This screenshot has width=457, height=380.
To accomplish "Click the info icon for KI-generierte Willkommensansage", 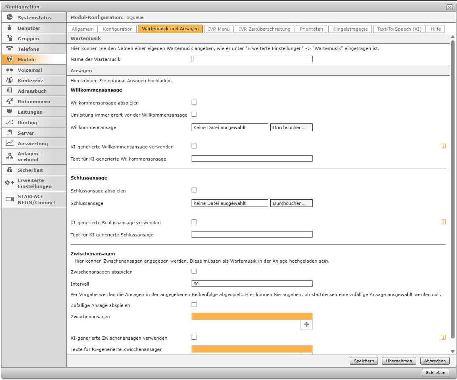I will coord(443,146).
